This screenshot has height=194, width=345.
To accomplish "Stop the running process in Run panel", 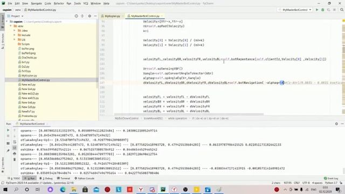I will [x=8, y=136].
